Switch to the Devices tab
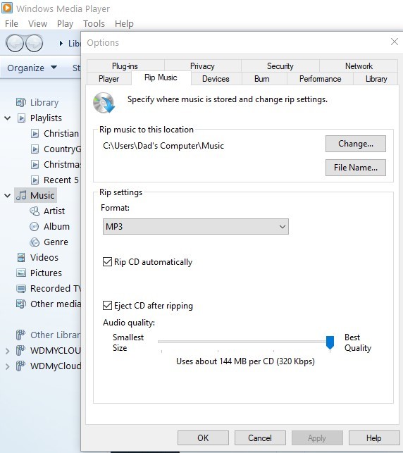 (216, 79)
